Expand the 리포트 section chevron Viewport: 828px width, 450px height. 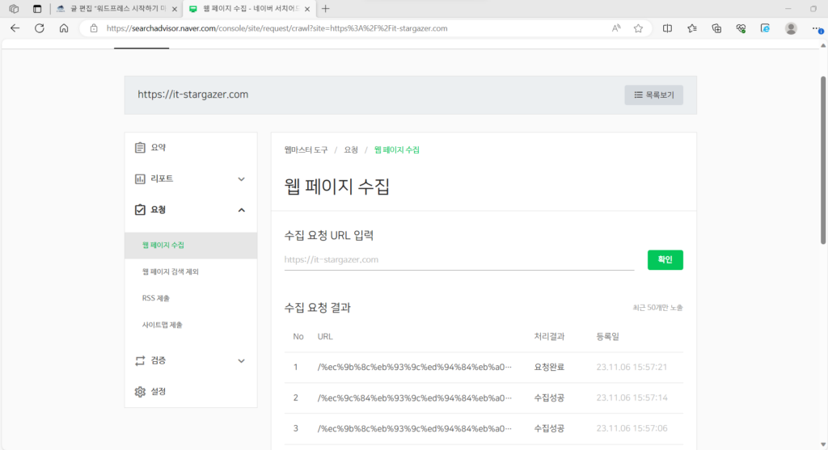click(x=241, y=179)
